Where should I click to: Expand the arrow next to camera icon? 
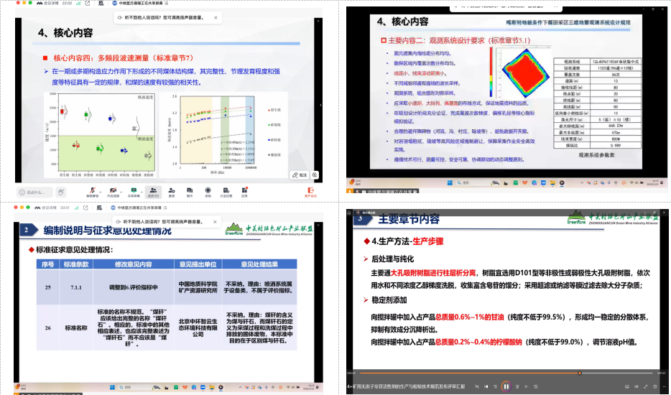click(121, 190)
